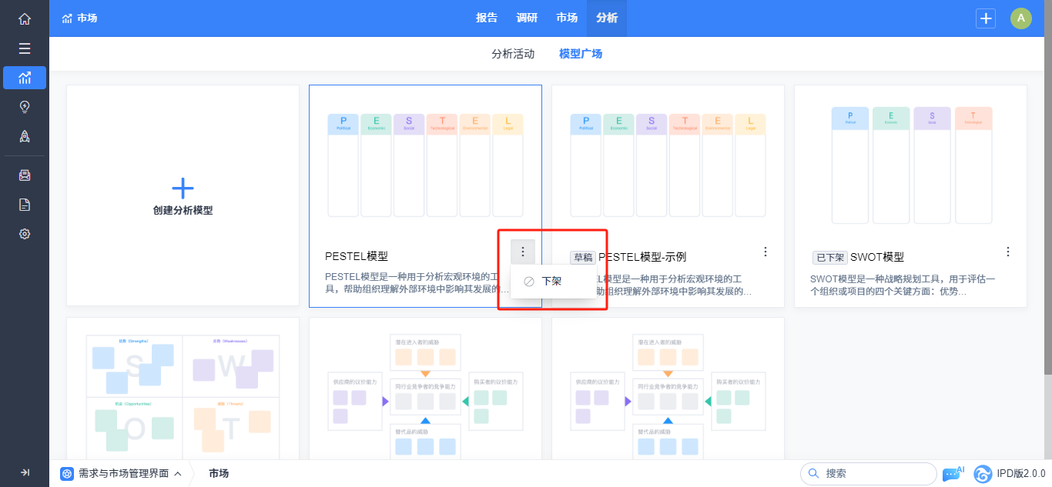1052x487 pixels.
Task: Open the rocket icon in the sidebar
Action: pos(25,136)
